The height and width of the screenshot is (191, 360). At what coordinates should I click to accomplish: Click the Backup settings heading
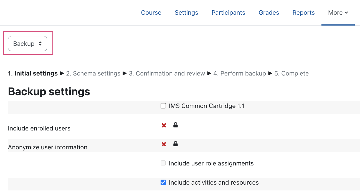pyautogui.click(x=49, y=91)
